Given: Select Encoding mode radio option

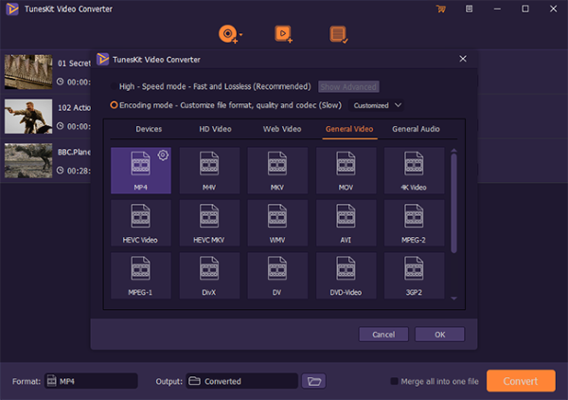Looking at the screenshot, I should [x=114, y=105].
